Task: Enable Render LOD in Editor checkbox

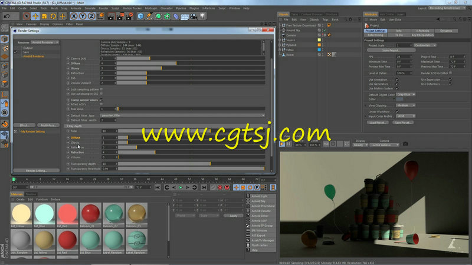Action: pos(450,73)
